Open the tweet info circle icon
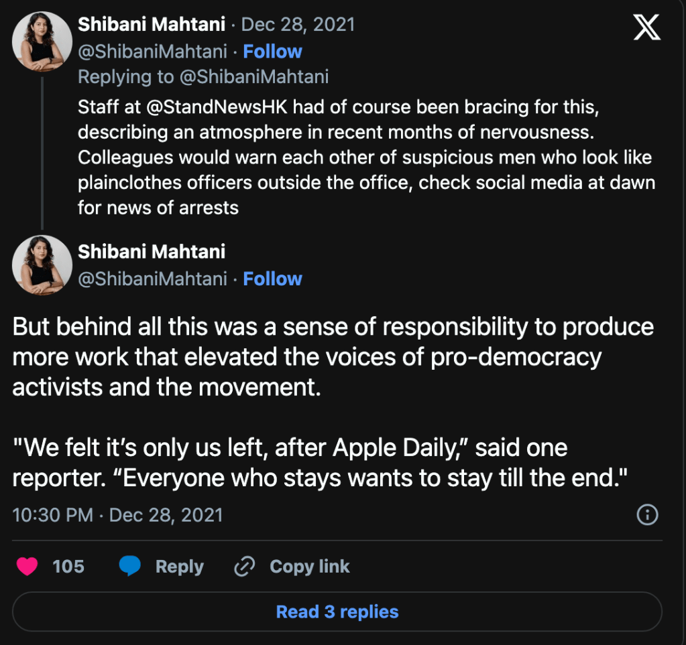Image resolution: width=686 pixels, height=645 pixels. click(x=647, y=514)
